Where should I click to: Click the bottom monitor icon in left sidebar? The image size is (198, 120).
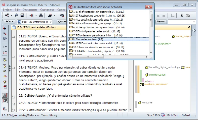point(5,109)
